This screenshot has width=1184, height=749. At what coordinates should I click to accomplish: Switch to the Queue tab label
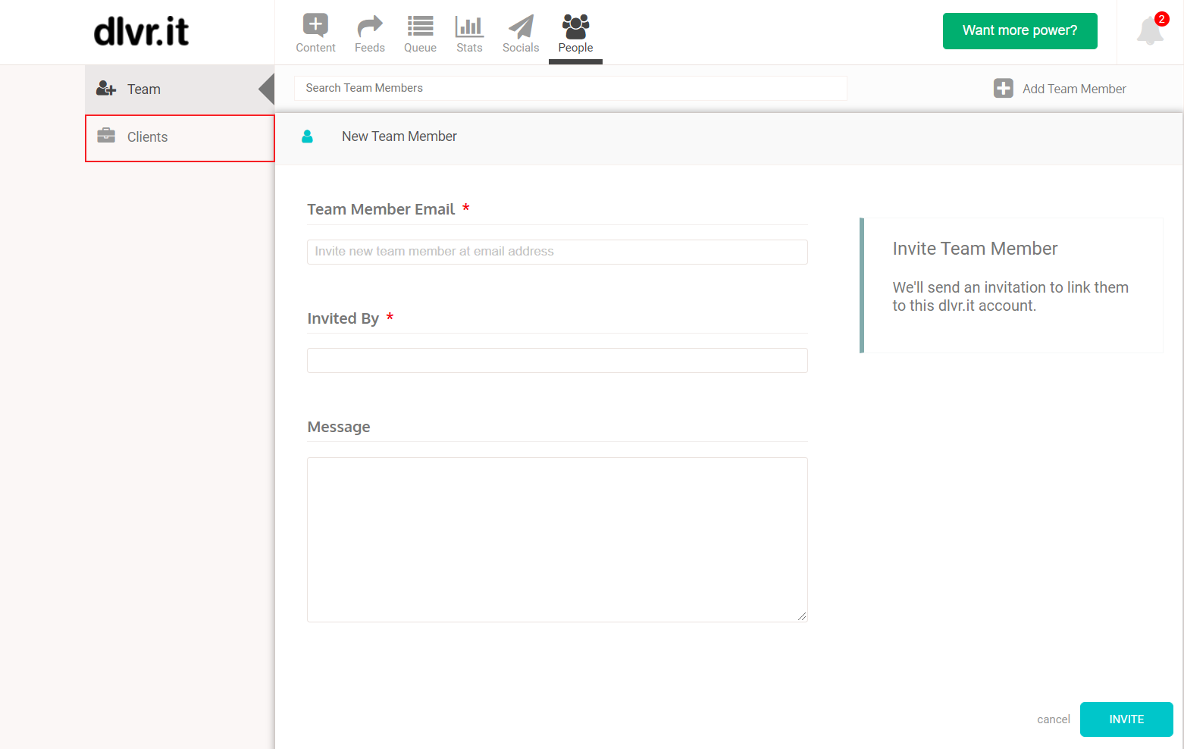pos(420,48)
